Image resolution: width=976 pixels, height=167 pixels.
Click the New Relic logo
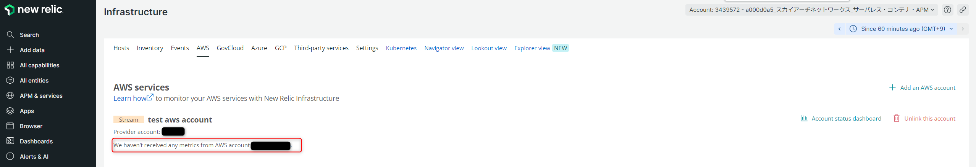pyautogui.click(x=34, y=10)
